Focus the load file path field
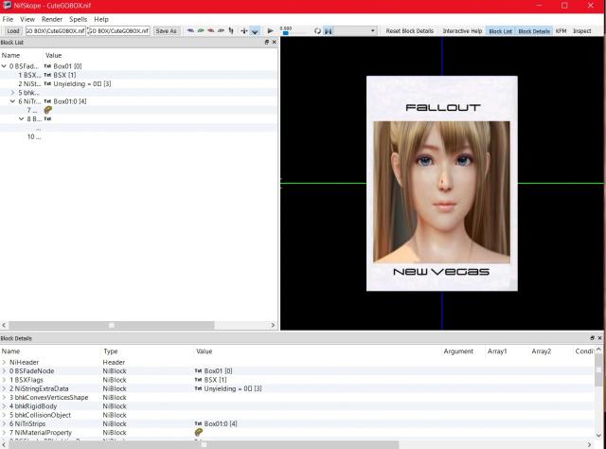This screenshot has width=606, height=449. (x=55, y=31)
